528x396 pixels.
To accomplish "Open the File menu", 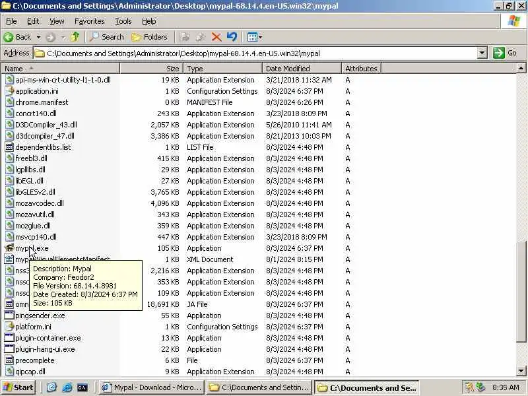I will (11, 21).
